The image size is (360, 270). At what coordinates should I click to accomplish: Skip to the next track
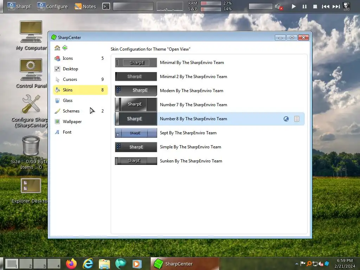pos(336,6)
